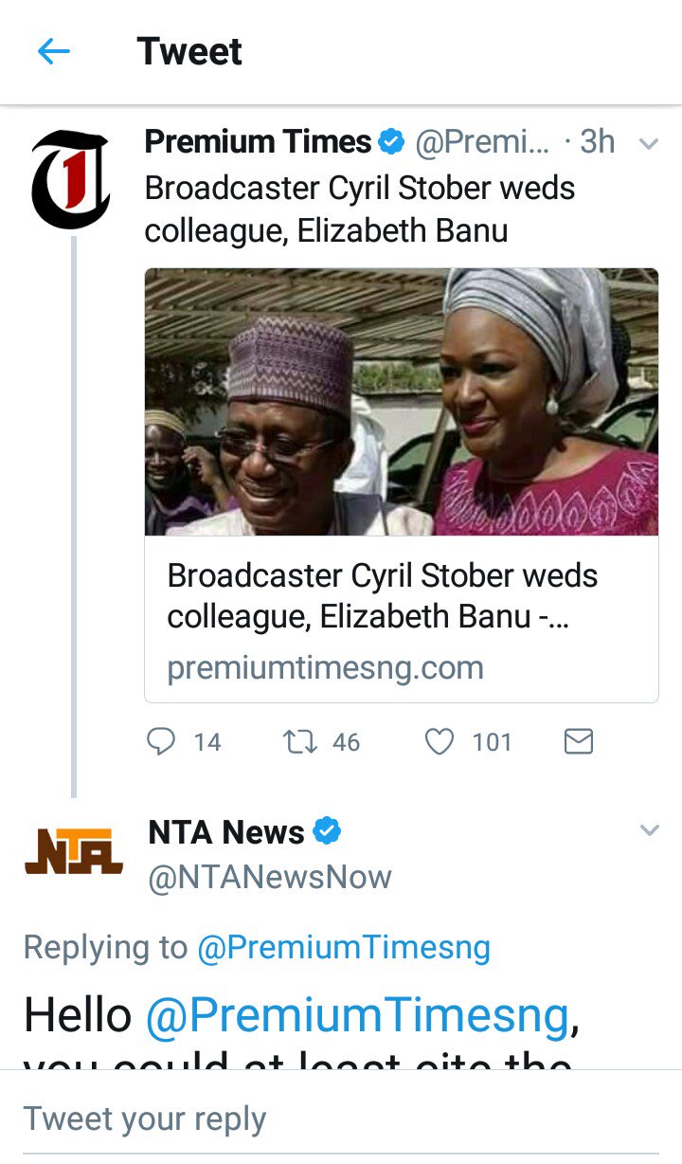Open Premium Times profile avatar
Viewport: 682px width, 1164px height.
click(71, 180)
